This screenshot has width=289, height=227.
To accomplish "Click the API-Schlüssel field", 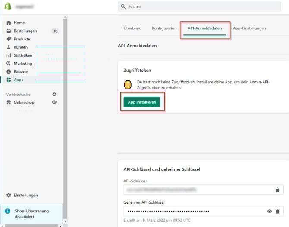I will pos(204,190).
